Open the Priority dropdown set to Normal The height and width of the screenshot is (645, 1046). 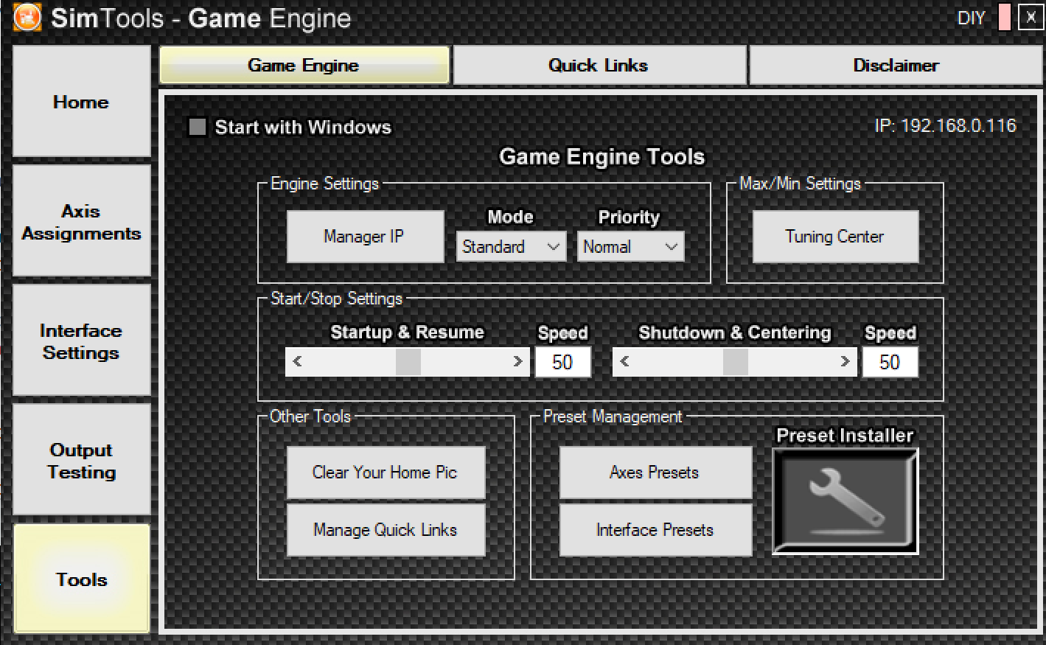pos(630,247)
